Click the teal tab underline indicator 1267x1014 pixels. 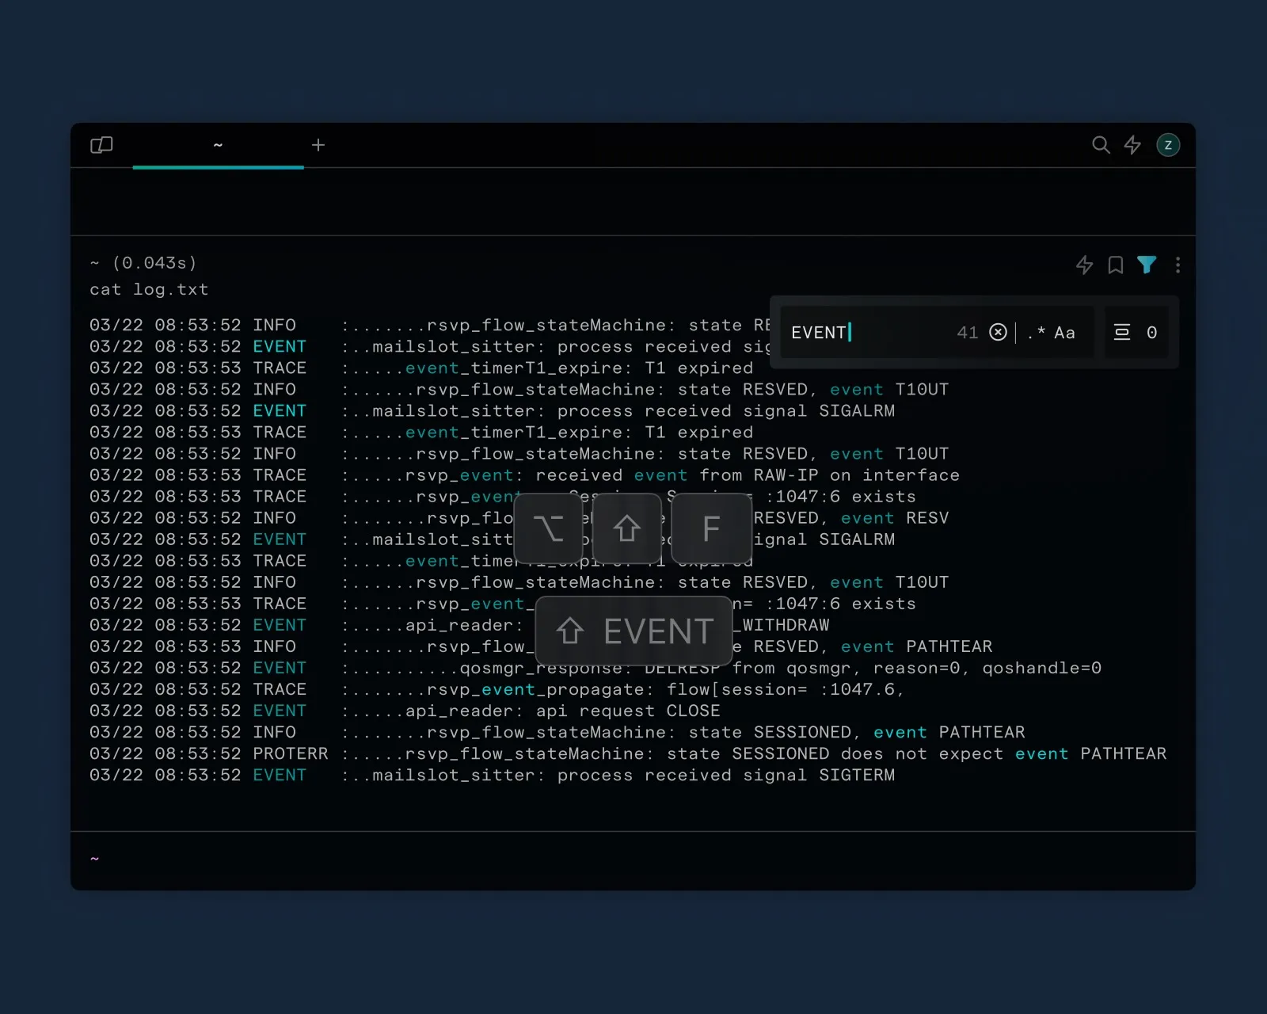tap(218, 167)
